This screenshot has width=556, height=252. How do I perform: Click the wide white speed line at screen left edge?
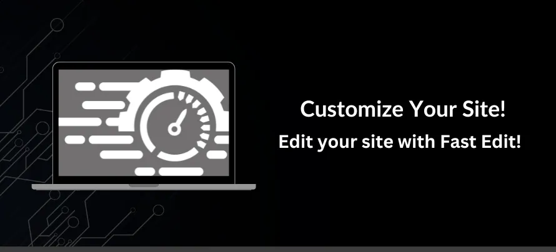pyautogui.click(x=80, y=122)
